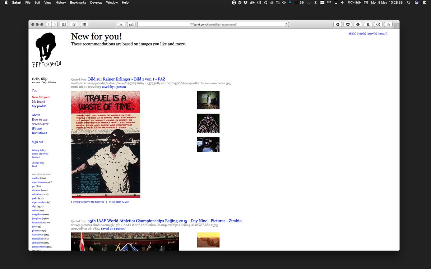
Task: Click the Safari forward arrow button
Action: point(55,24)
